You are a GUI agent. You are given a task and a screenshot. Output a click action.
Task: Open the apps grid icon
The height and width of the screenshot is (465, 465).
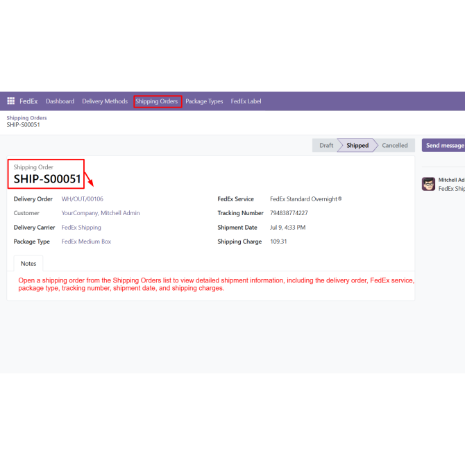(x=10, y=101)
